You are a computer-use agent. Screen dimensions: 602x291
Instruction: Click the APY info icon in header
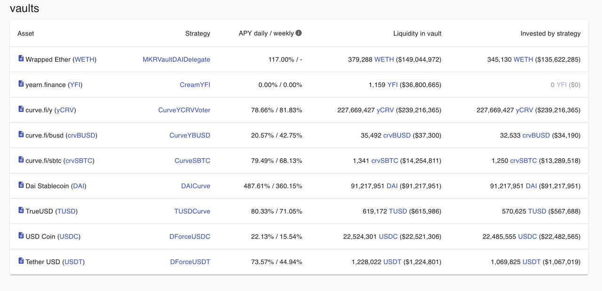pos(299,33)
